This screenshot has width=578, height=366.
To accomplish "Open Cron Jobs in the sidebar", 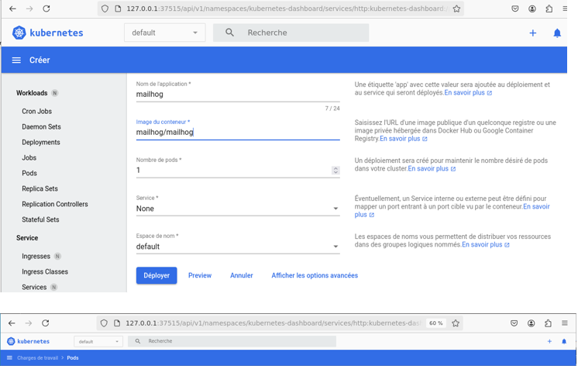I will pos(37,112).
